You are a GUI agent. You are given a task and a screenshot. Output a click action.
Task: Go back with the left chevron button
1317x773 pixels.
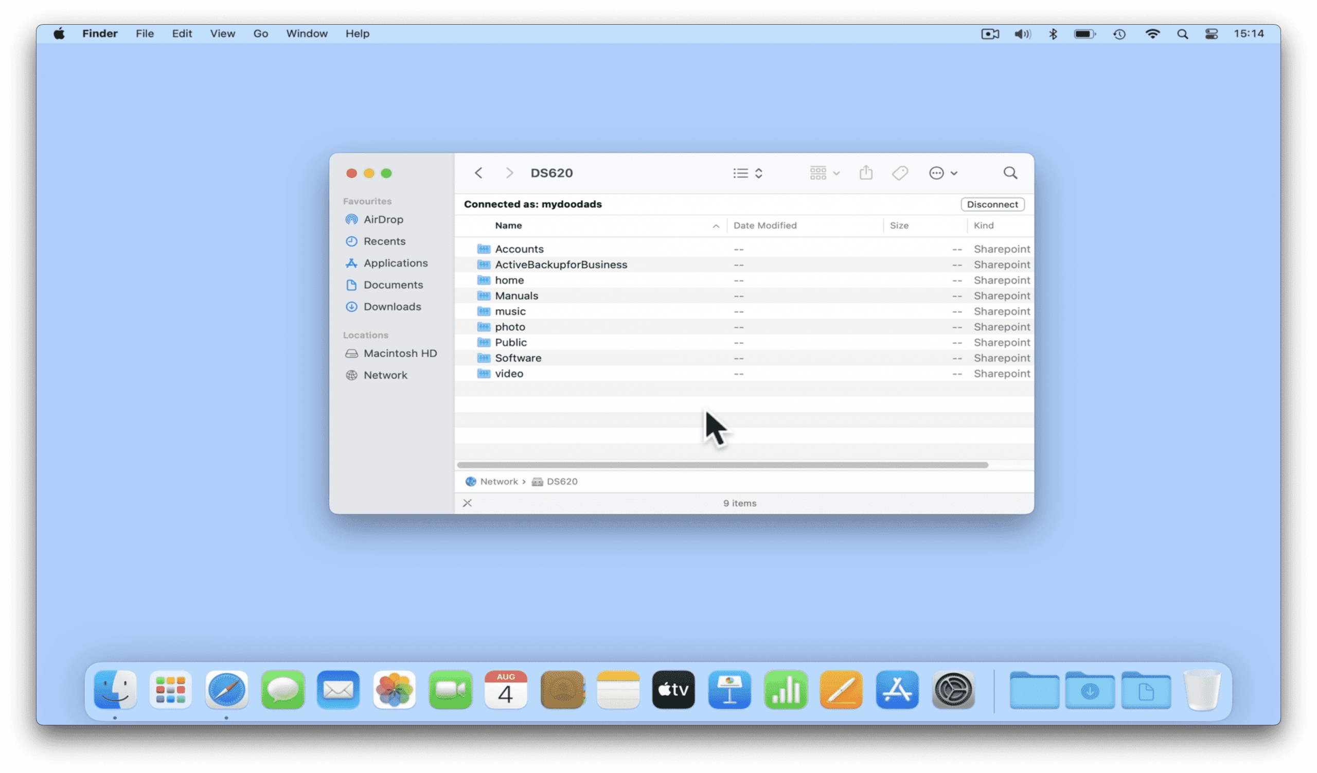pyautogui.click(x=478, y=173)
